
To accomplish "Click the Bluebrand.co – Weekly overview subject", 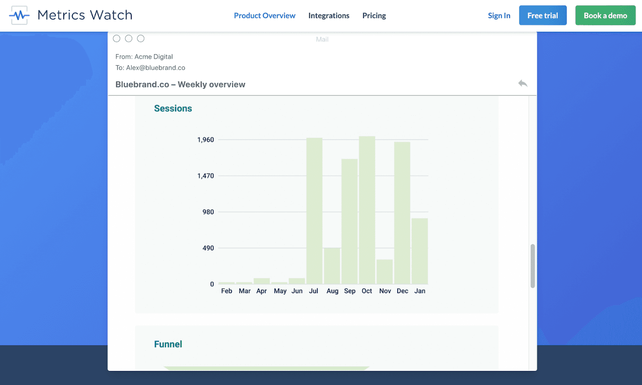I will tap(180, 85).
